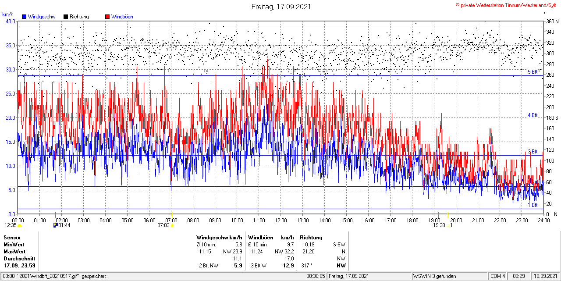Click the NW 23.9 maximum wind speed

(x=233, y=252)
